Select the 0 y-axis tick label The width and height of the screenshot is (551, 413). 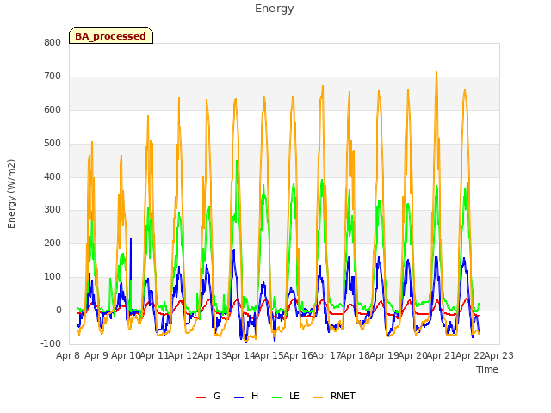tap(59, 311)
